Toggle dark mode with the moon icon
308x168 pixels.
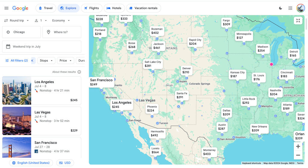coord(281,8)
